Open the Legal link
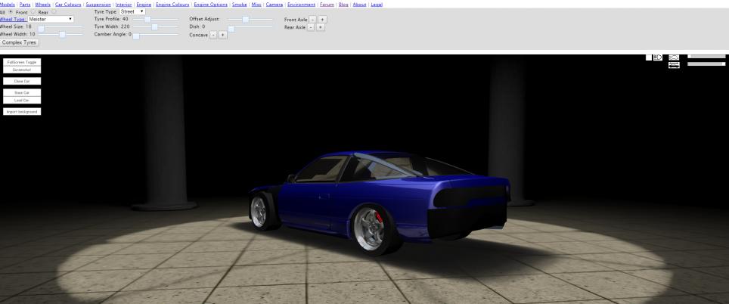Screen dimensions: 729x304 [377, 5]
